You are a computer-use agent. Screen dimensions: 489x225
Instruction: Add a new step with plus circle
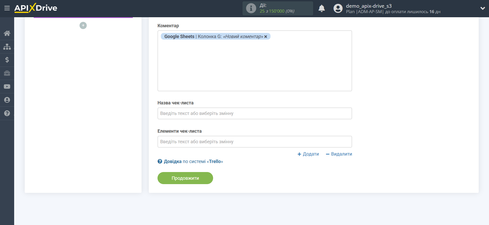point(83,25)
